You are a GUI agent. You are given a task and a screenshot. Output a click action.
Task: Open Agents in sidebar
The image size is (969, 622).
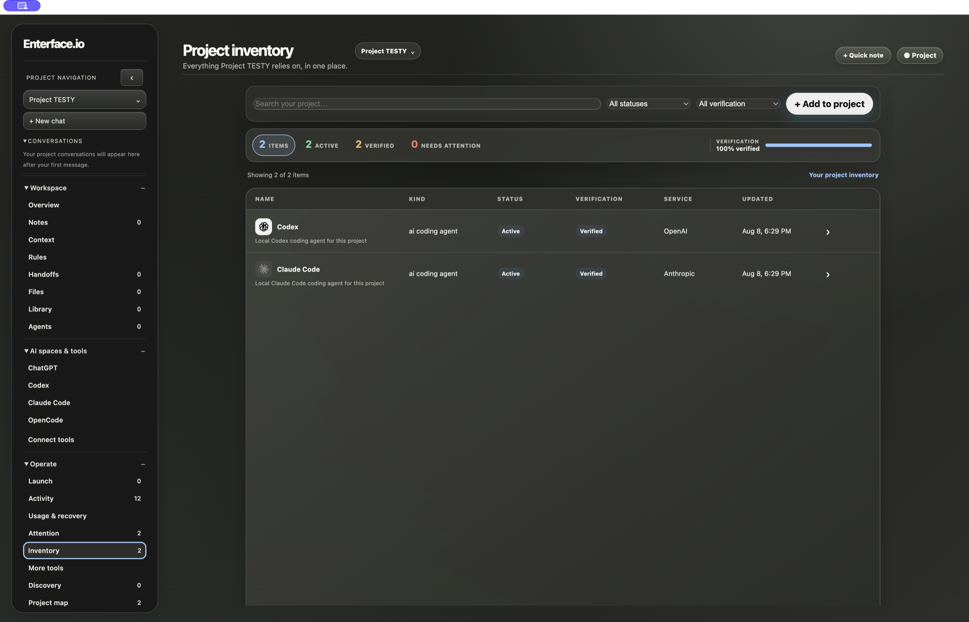[x=85, y=327]
